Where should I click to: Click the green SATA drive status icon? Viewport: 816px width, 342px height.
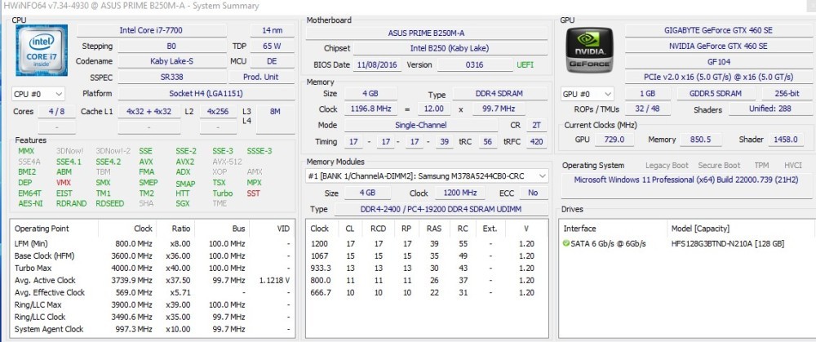pos(567,243)
